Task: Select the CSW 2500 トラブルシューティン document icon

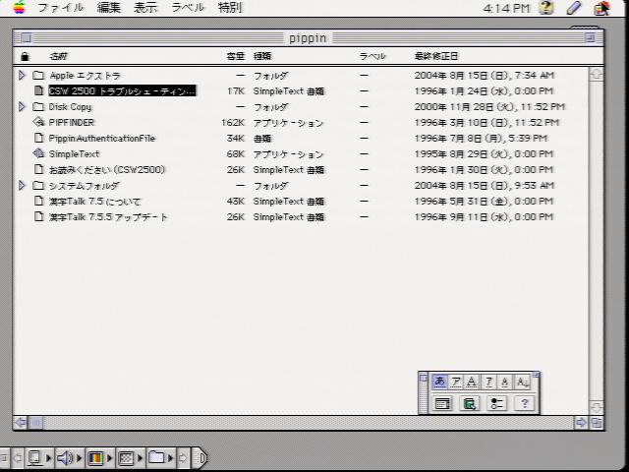Action: (x=38, y=90)
